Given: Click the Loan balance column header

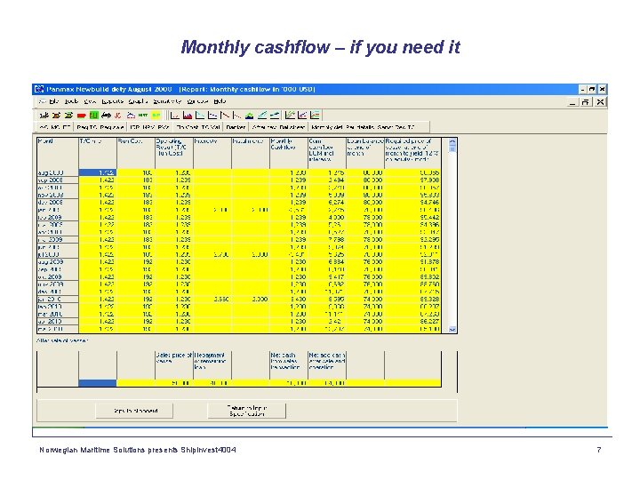Looking at the screenshot, I should pos(365,153).
